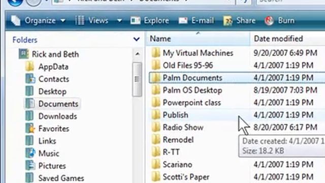This screenshot has width=325, height=183.
Task: Select AppData folder icon in tree
Action: click(29, 67)
